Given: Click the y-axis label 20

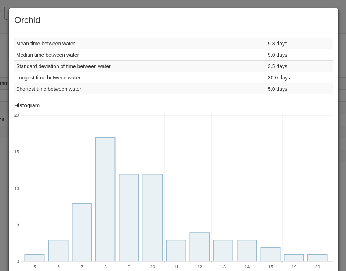Looking at the screenshot, I should [17, 115].
